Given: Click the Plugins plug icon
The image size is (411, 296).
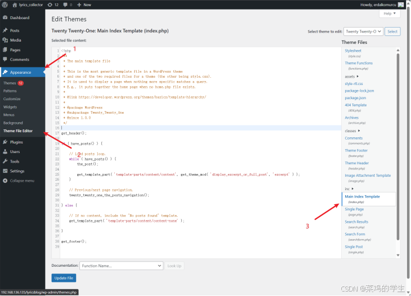Looking at the screenshot, I should [5, 142].
